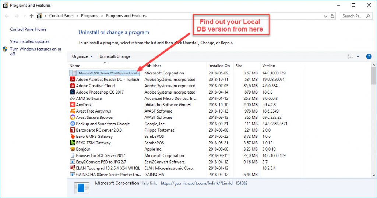377x198 pixels.
Task: Click the Adobe Photoshop CC 2017 icon
Action: click(73, 92)
